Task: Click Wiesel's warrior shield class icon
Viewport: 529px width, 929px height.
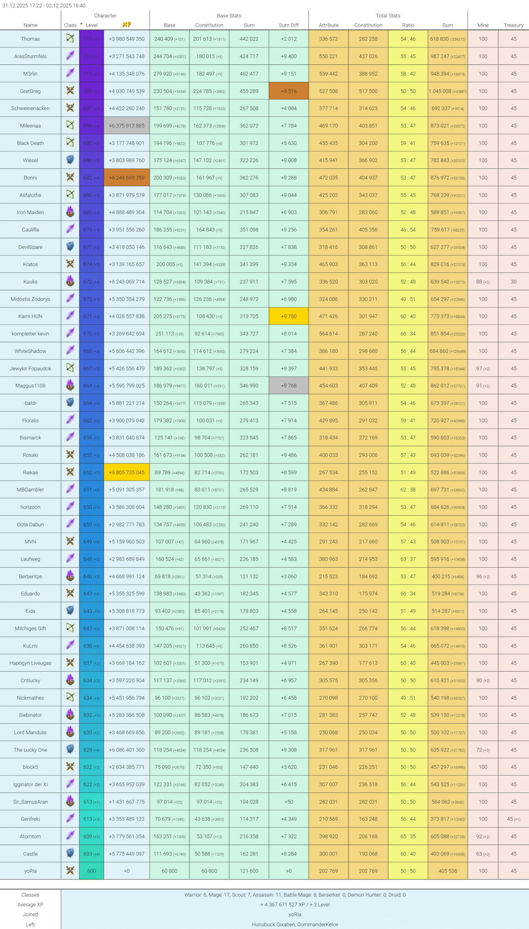Action: click(x=70, y=160)
